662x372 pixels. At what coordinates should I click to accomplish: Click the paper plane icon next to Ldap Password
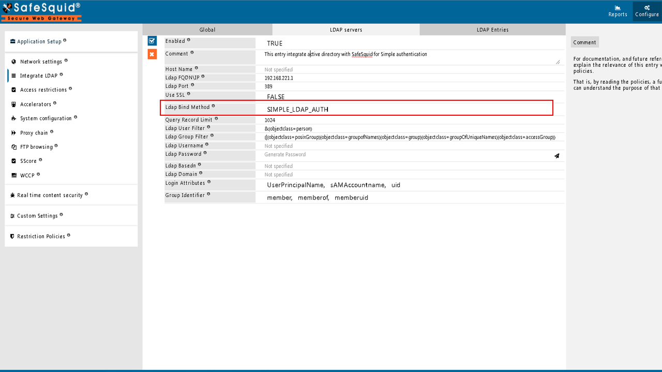pos(556,156)
